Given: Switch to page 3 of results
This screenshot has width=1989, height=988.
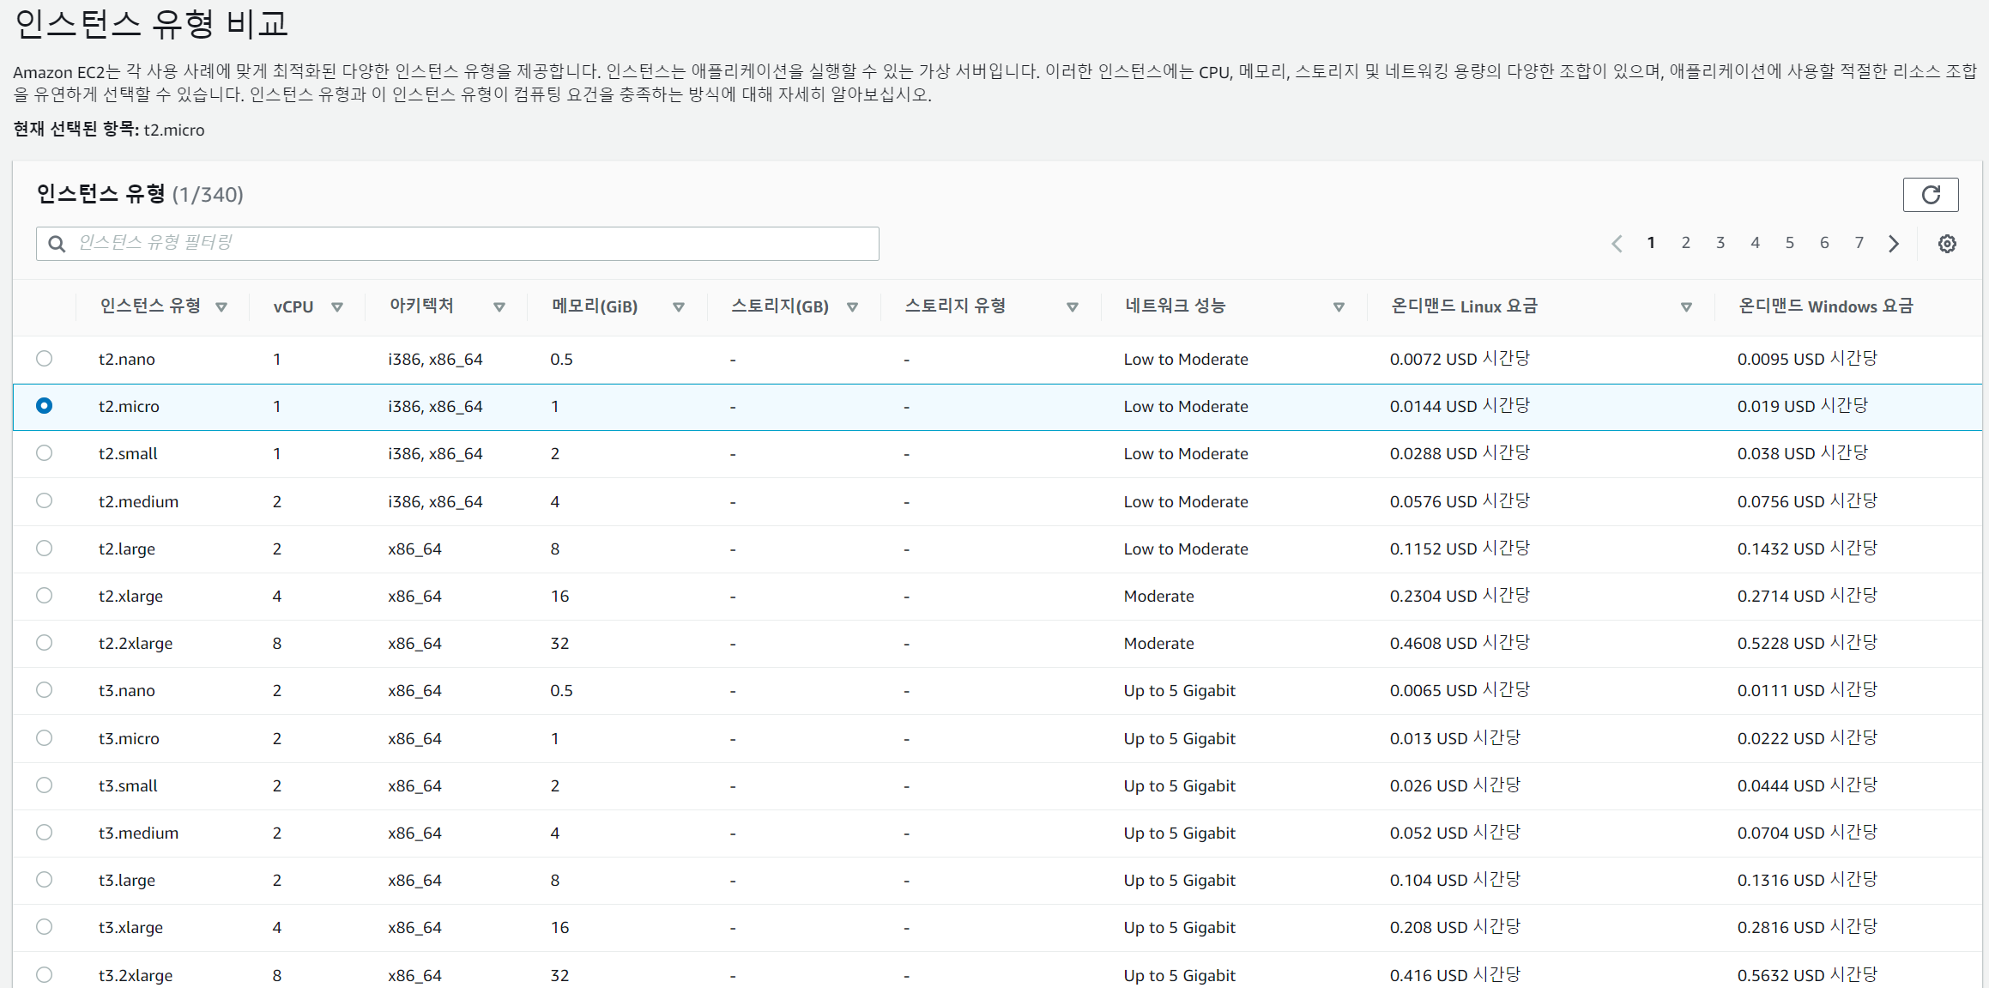Looking at the screenshot, I should [x=1720, y=243].
